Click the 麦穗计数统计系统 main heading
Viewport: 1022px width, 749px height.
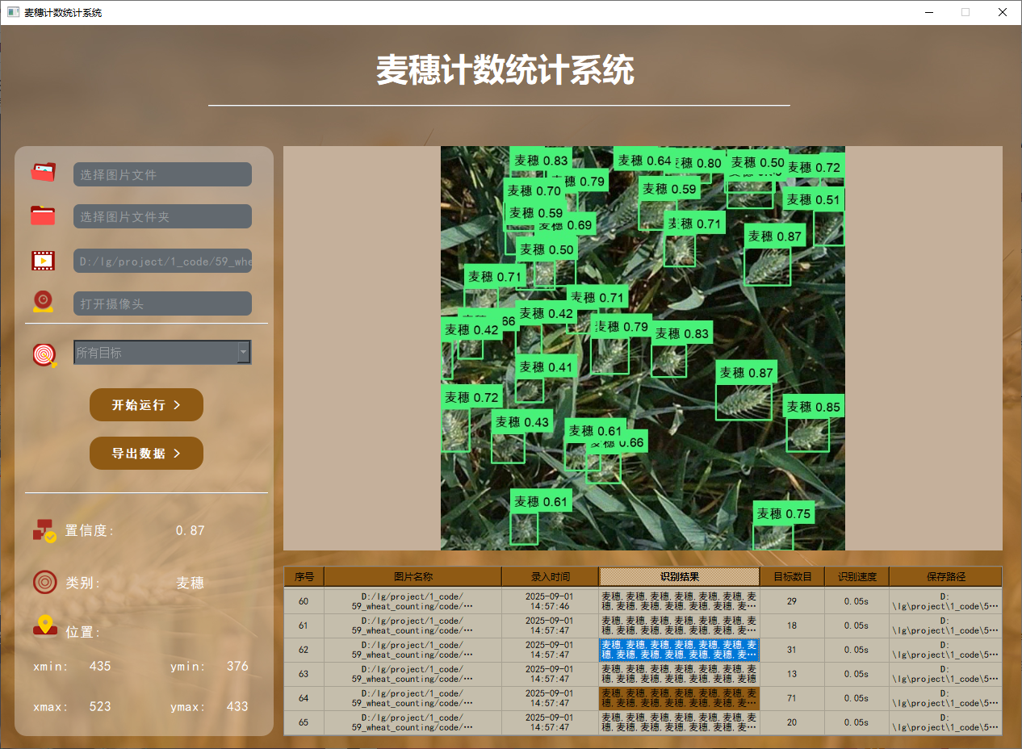click(505, 71)
